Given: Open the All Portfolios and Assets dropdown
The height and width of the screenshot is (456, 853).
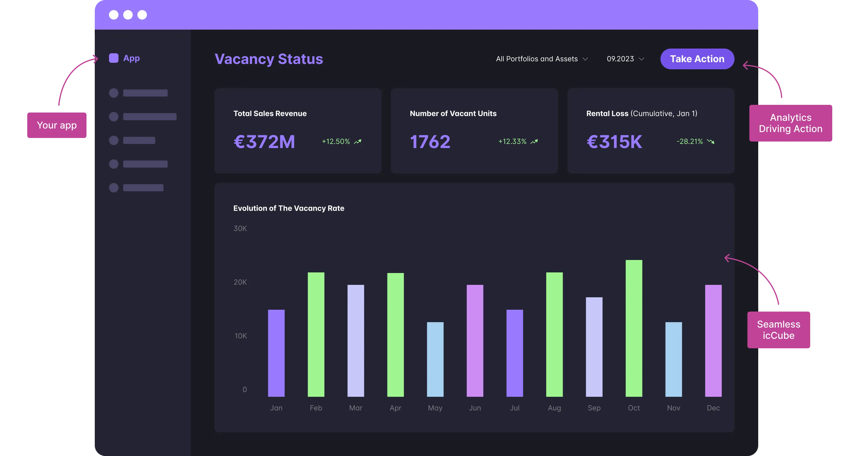Looking at the screenshot, I should 536,59.
